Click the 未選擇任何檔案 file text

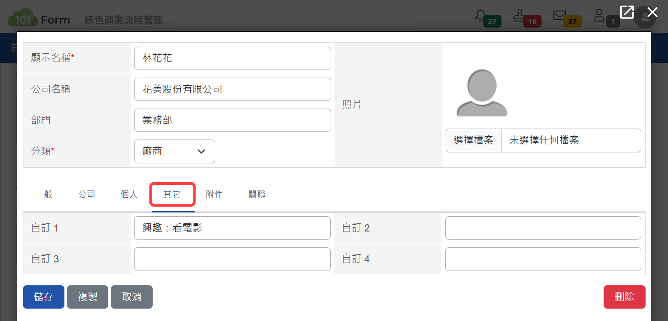click(544, 140)
